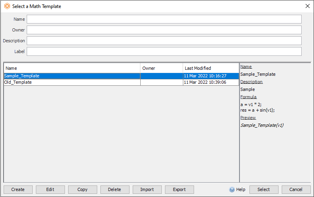The image size is (314, 197).
Task: Sort by the Name column header
Action: pos(72,68)
